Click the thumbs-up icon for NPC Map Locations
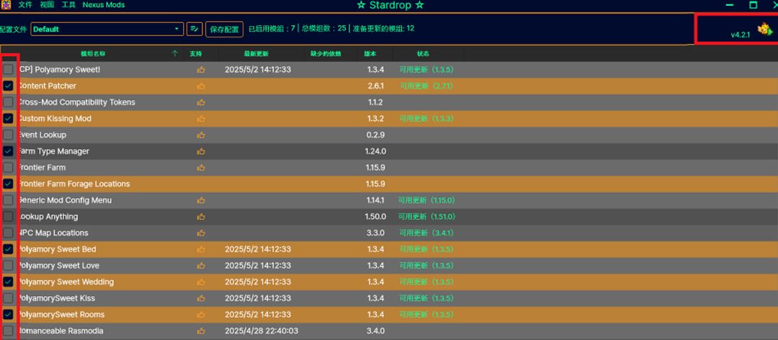The width and height of the screenshot is (778, 340). pos(200,233)
